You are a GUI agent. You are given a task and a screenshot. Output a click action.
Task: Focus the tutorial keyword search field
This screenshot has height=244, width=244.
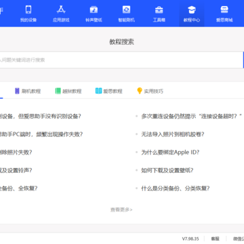pyautogui.click(x=121, y=60)
